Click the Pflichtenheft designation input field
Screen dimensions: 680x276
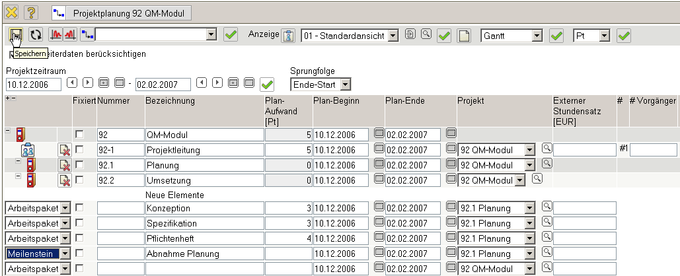204,238
